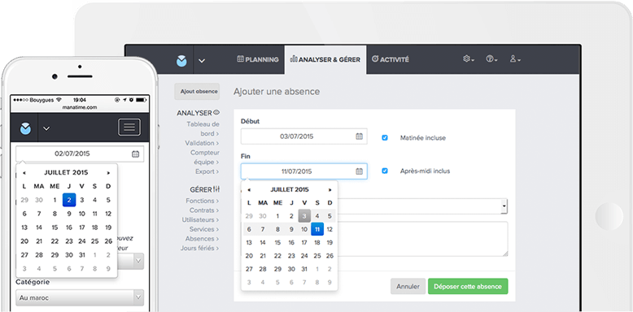633x312 pixels.
Task: Go to next month in phone calendar
Action: [x=108, y=173]
